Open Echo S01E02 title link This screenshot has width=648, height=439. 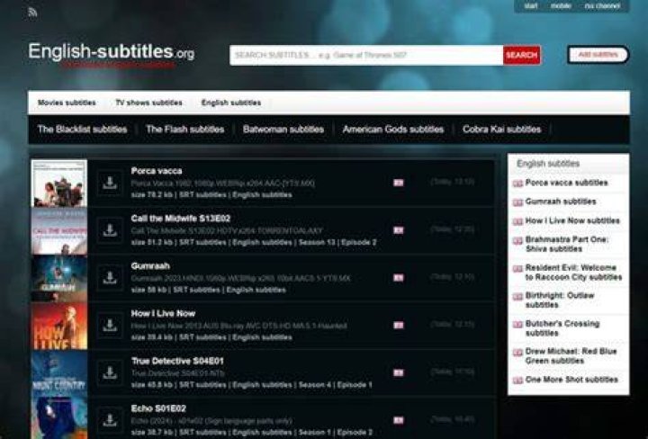[x=158, y=408]
